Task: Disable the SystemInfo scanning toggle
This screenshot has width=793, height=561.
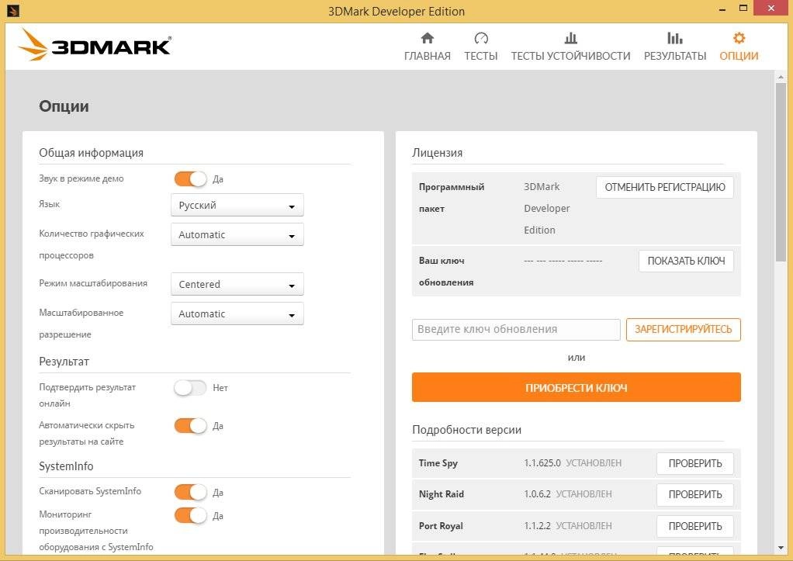Action: [191, 492]
